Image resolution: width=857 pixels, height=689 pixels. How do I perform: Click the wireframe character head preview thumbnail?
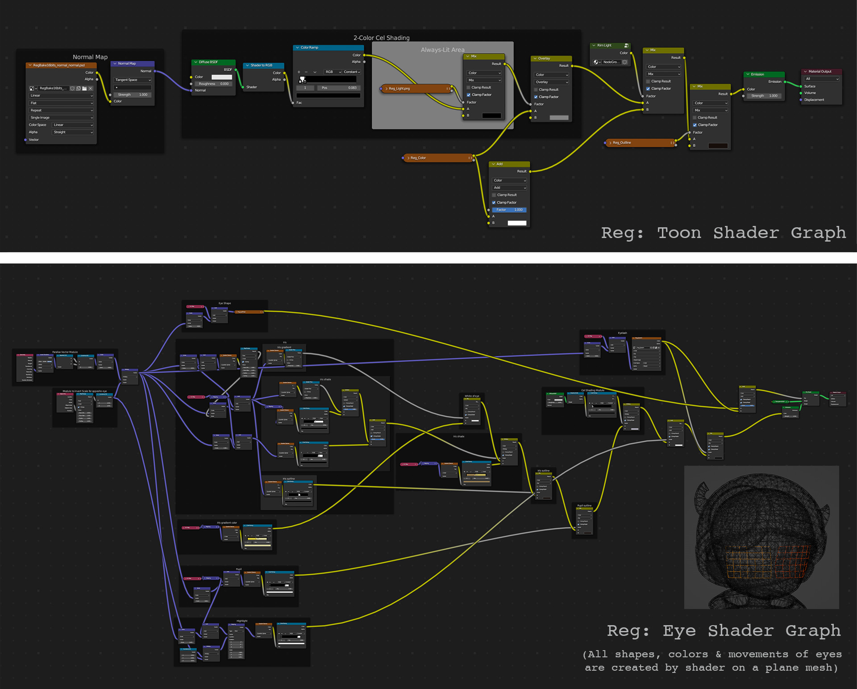(761, 537)
